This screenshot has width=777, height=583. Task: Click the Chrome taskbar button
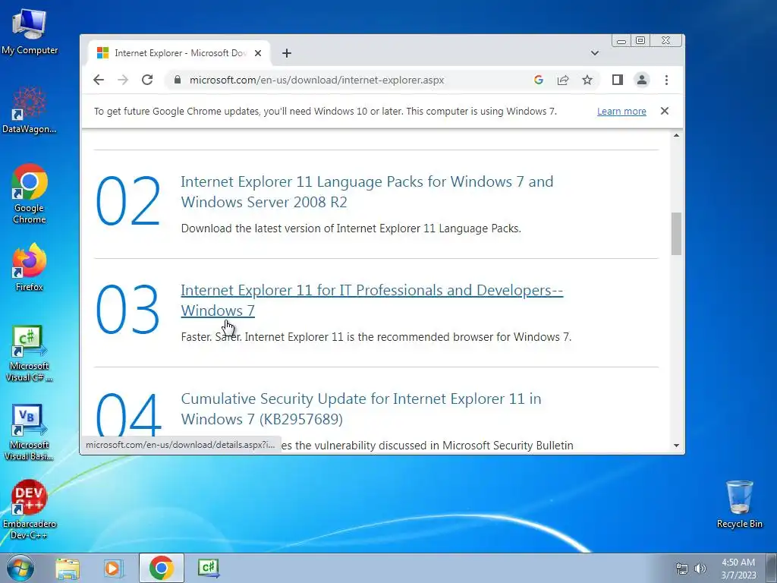click(161, 568)
